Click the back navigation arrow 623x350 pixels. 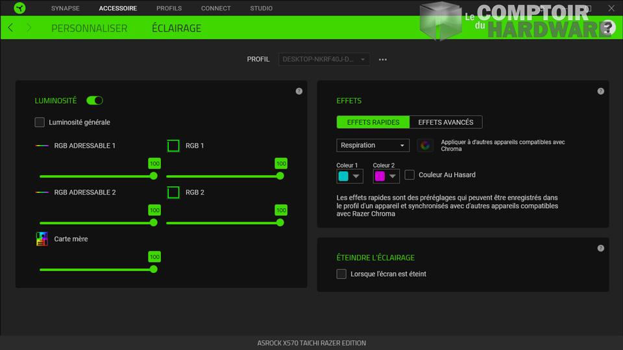[10, 28]
